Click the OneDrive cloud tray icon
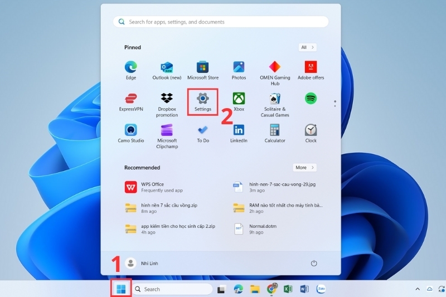This screenshot has width=446, height=297. pyautogui.click(x=429, y=289)
